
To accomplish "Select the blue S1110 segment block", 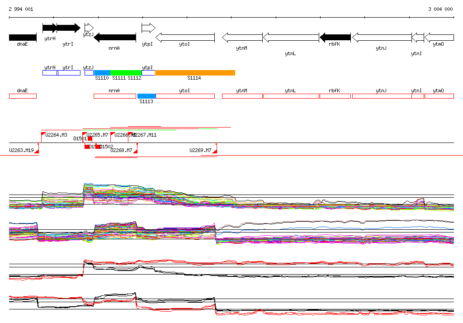I will 102,73.
